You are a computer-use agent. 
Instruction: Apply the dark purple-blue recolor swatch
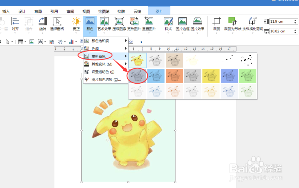coord(229,76)
